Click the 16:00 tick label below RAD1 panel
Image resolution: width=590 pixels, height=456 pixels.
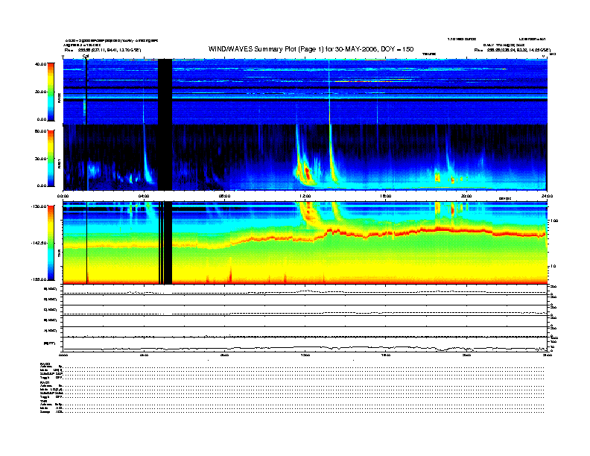[x=386, y=196]
